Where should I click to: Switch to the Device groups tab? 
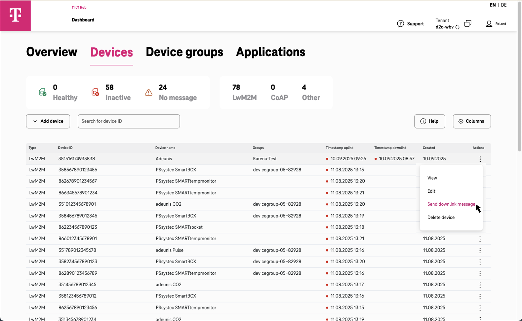click(184, 52)
